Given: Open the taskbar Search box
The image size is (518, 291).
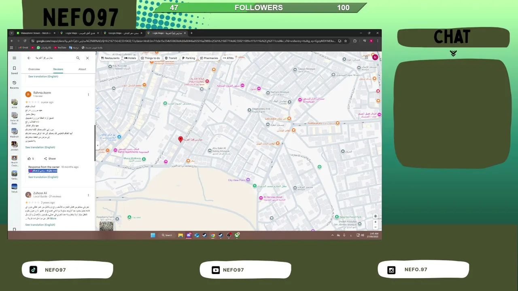Looking at the screenshot, I should (x=167, y=235).
